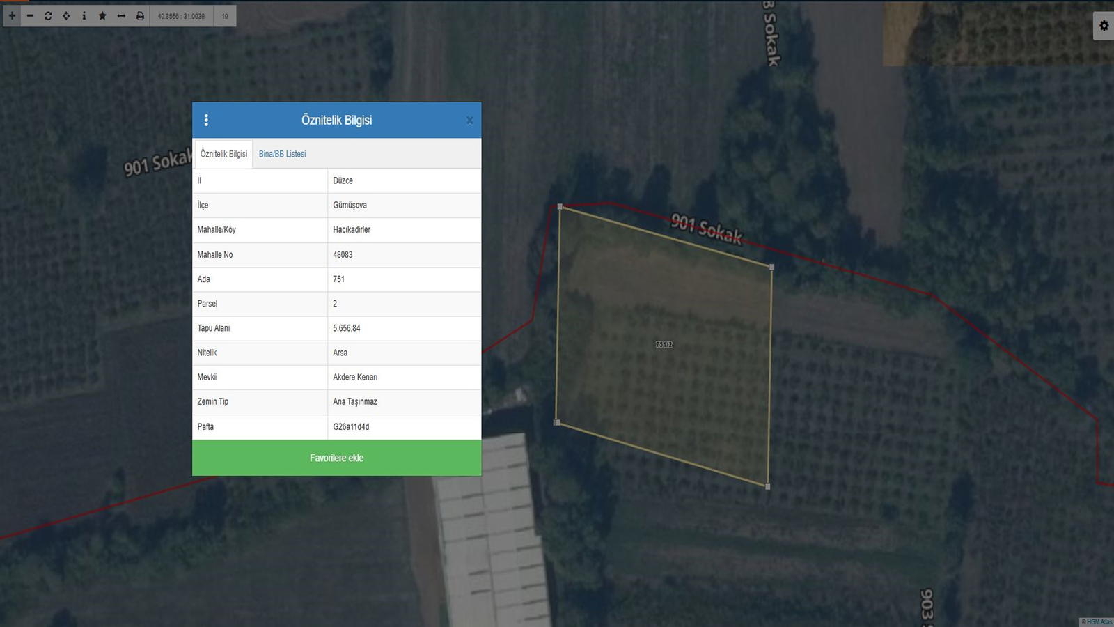The height and width of the screenshot is (627, 1114).
Task: Click the Tapu Alanı value 5.656,84
Action: tap(347, 328)
